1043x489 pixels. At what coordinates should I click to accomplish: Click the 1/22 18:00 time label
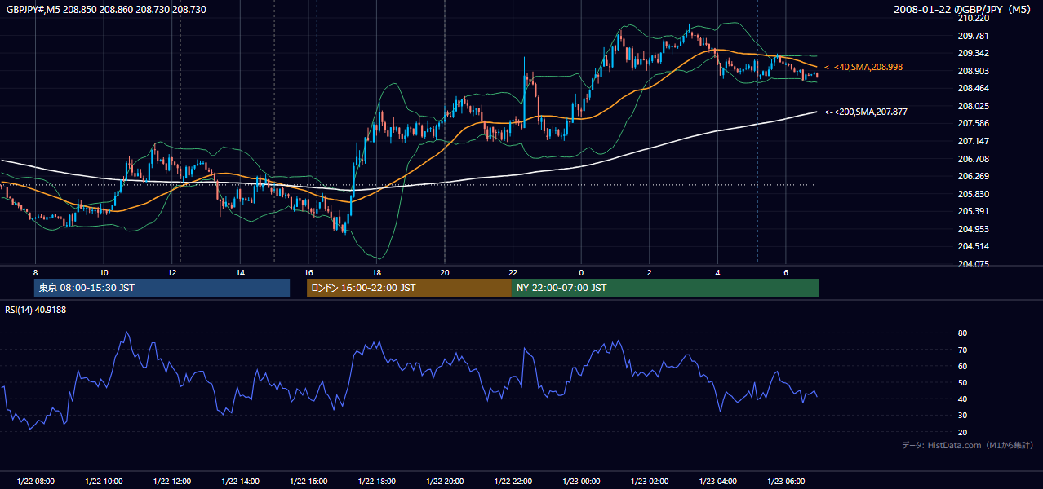376,482
